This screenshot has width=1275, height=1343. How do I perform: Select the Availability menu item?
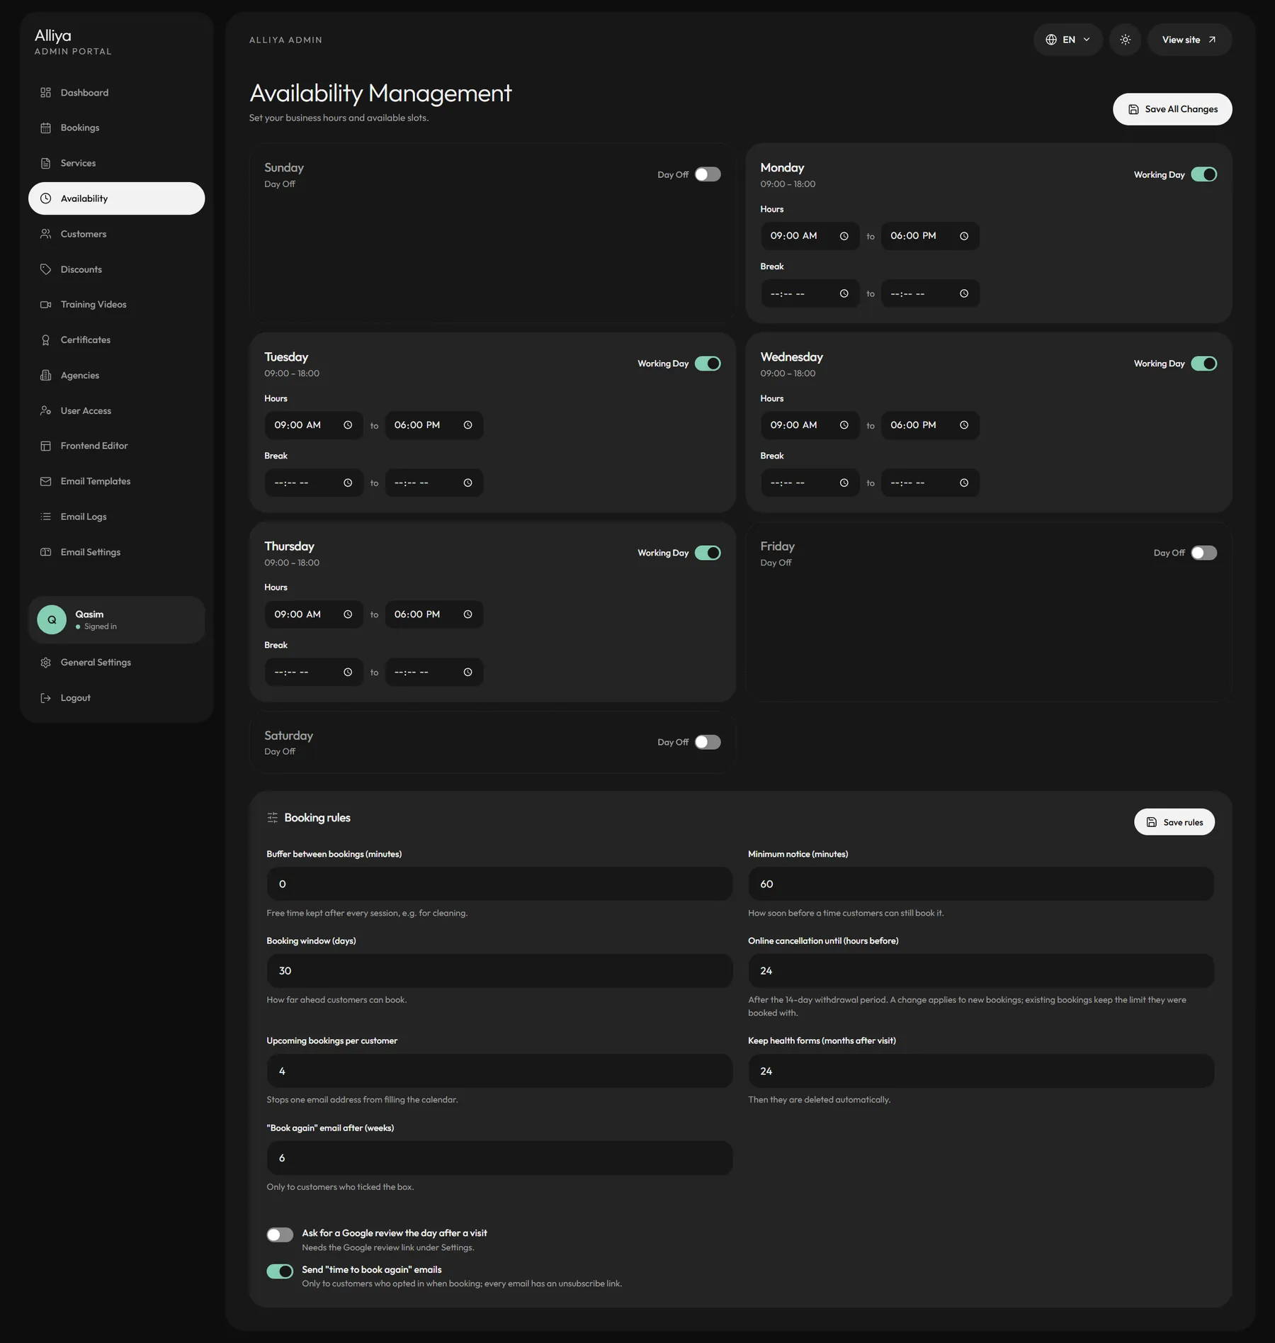click(x=116, y=198)
